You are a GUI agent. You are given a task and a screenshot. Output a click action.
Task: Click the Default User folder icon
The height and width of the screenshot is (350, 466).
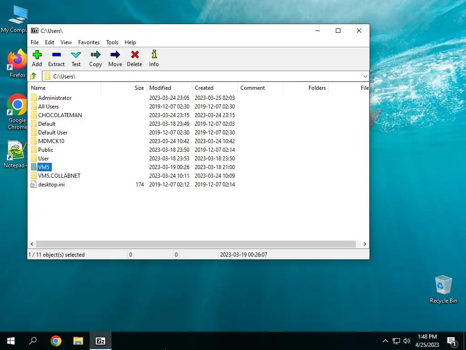tap(34, 132)
